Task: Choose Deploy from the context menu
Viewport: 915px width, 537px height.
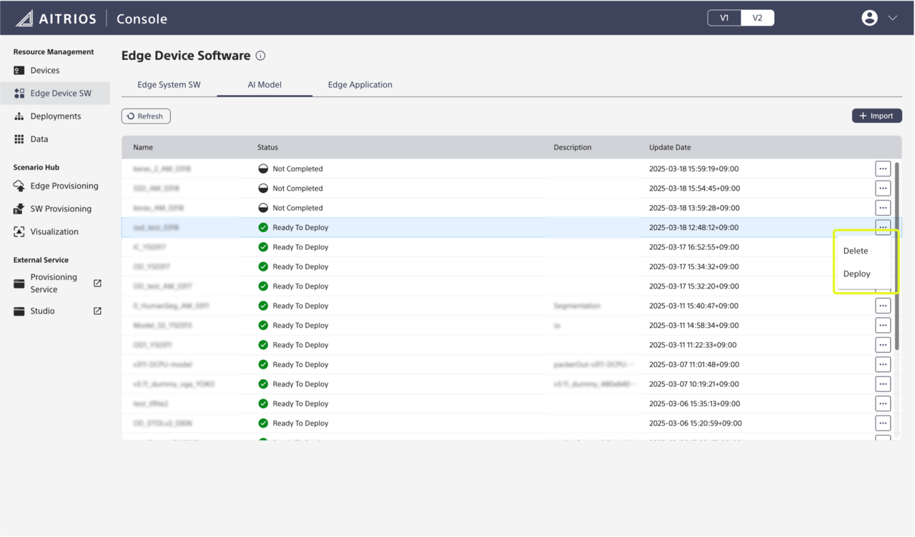Action: coord(856,273)
